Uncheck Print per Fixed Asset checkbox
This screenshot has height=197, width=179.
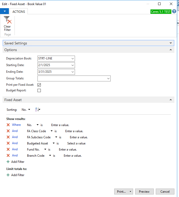pyautogui.click(x=39, y=85)
